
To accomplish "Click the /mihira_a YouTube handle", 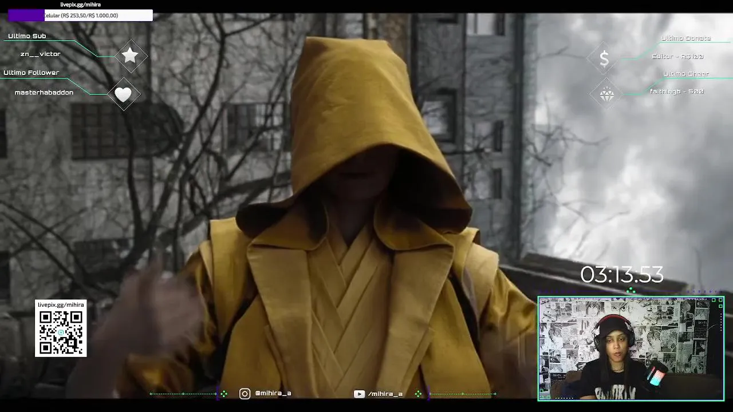I will point(385,394).
